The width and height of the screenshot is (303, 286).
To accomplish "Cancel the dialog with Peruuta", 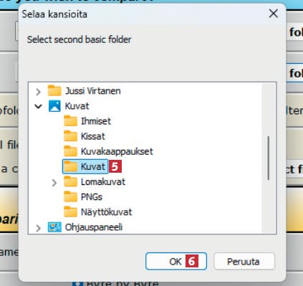I will [244, 262].
